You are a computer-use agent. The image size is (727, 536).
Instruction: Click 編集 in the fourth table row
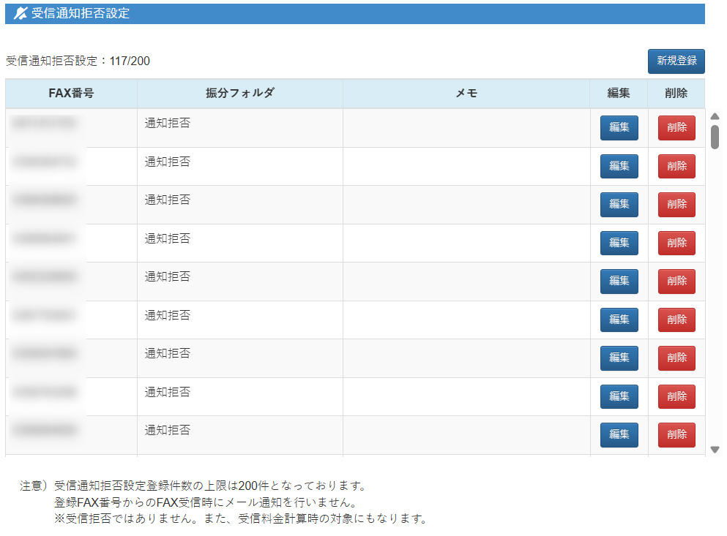619,243
